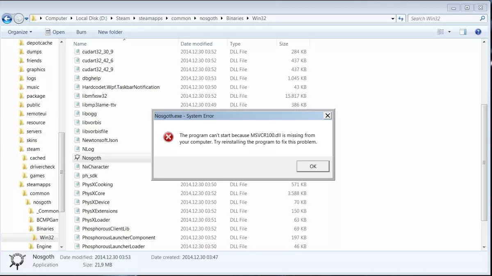Select the cudart32_30_9 file icon

click(77, 52)
